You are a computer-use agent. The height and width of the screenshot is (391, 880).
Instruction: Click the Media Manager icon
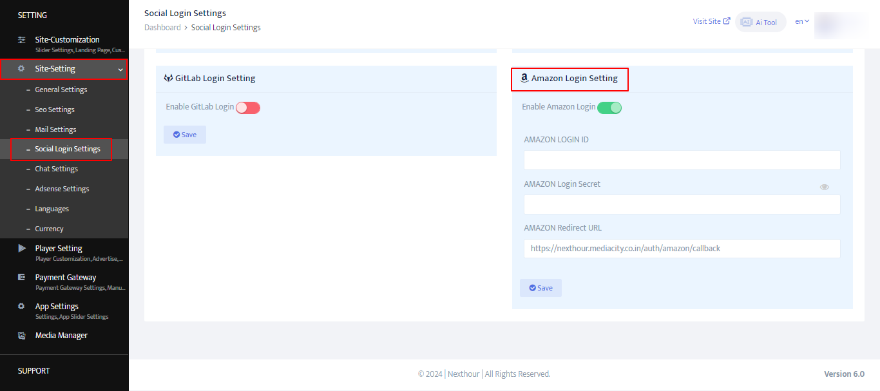pyautogui.click(x=22, y=336)
